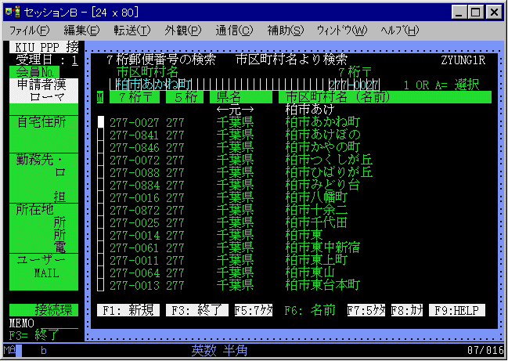Click the row 277-0072 柏市つくしが丘

point(241,160)
